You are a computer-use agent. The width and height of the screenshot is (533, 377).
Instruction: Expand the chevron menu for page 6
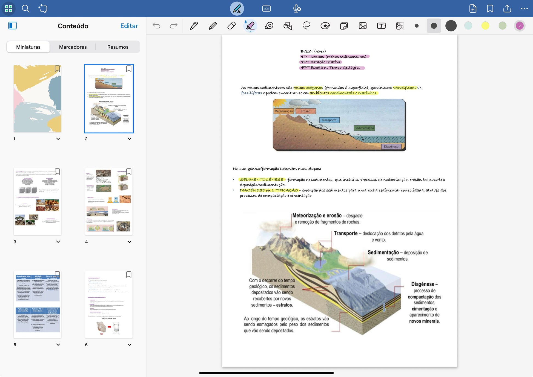coord(130,344)
